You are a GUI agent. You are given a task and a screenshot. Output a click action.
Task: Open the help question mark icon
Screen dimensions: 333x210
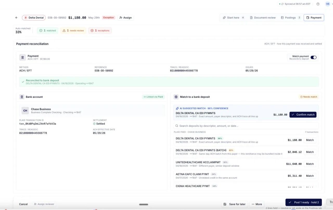318,4
